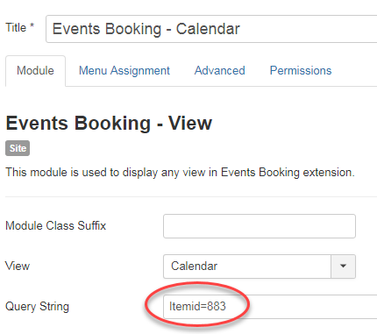Click the required asterisk next to Title
Image resolution: width=377 pixels, height=334 pixels.
pos(32,25)
